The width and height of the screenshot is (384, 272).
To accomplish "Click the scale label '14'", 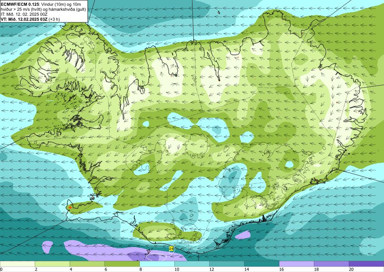I will [247, 269].
